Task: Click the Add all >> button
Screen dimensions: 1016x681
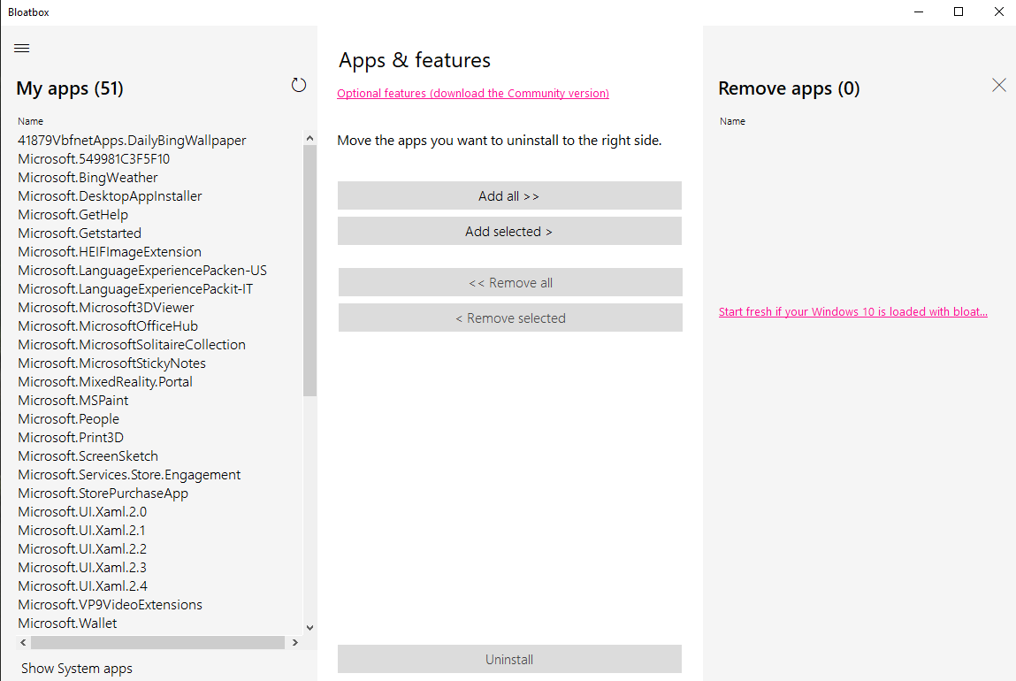Action: [x=509, y=195]
